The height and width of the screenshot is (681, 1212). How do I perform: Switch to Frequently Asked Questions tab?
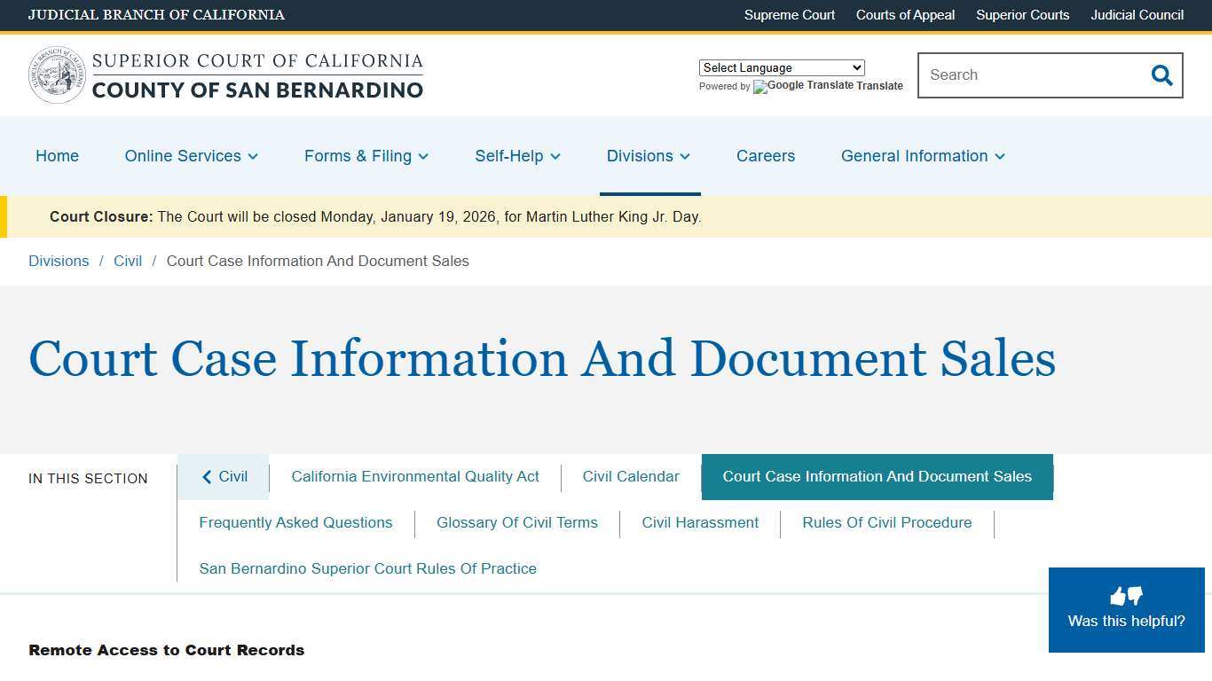pos(295,522)
